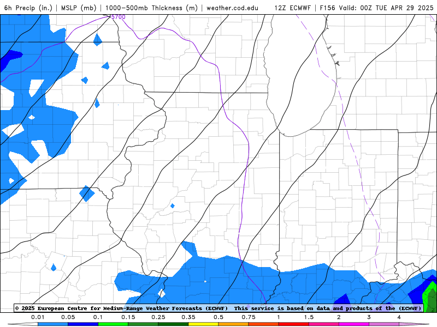The image size is (437, 327).
Task: Click the '0.15' legend value
Action: (x=128, y=317)
